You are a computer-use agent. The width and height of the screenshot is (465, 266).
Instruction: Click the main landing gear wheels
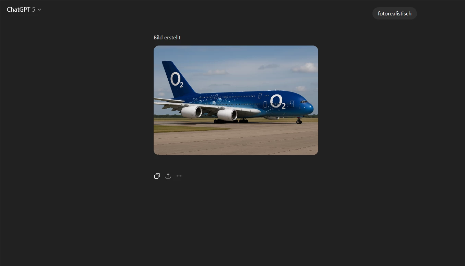tap(231, 121)
